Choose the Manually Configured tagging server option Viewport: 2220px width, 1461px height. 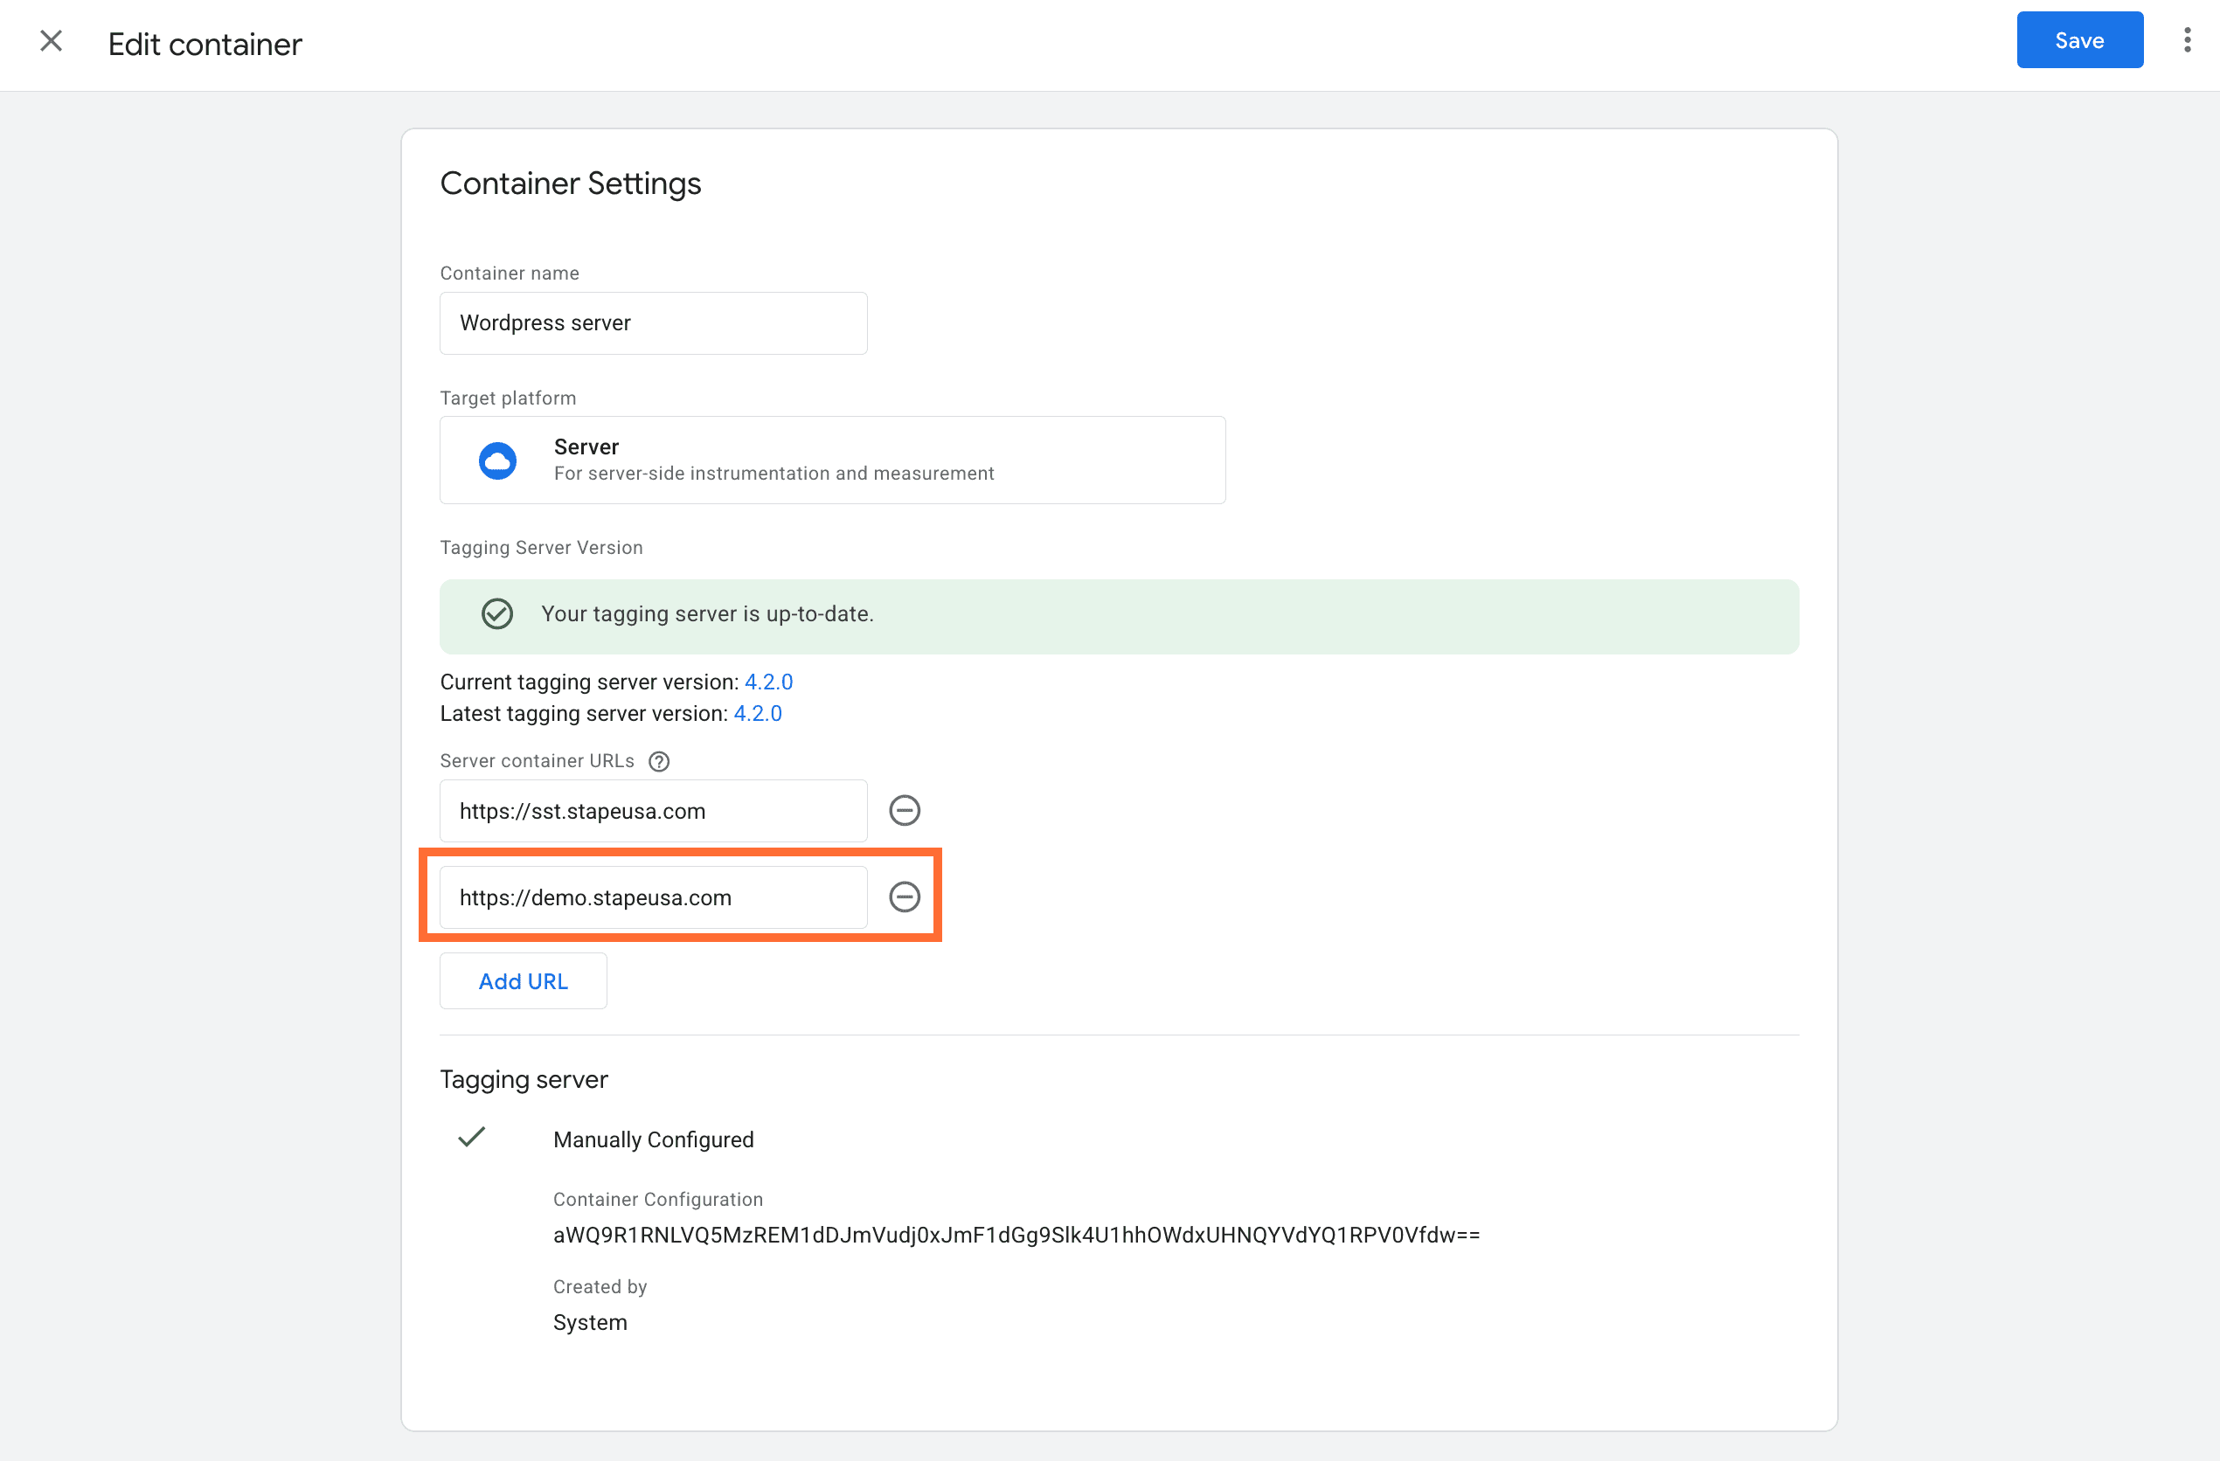653,1139
